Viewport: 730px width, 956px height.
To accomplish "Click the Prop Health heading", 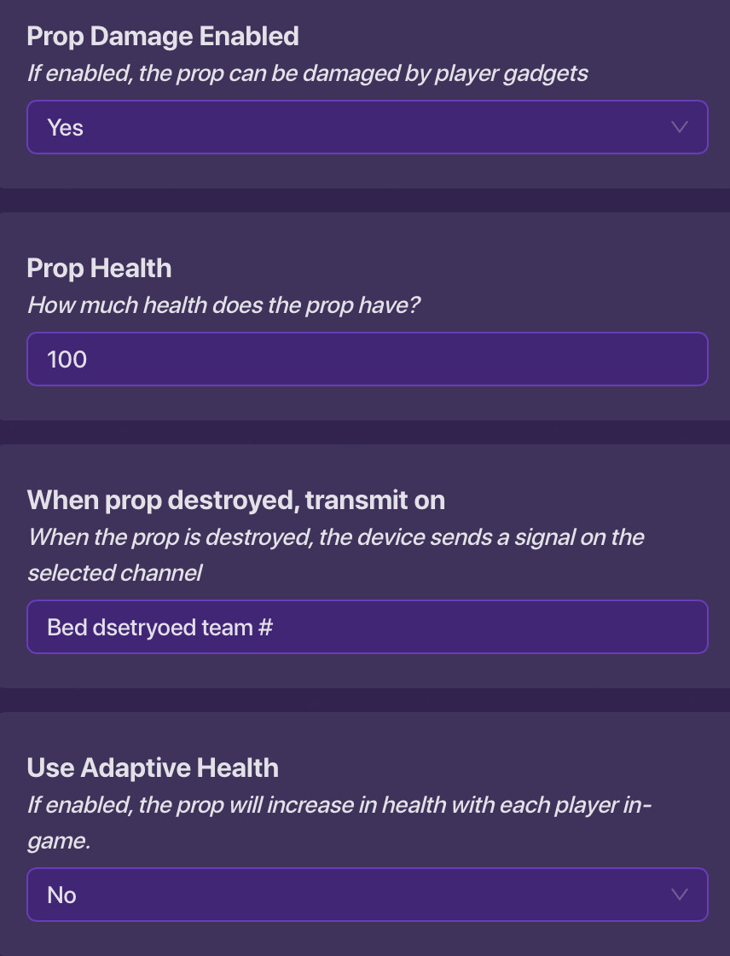I will pos(99,268).
